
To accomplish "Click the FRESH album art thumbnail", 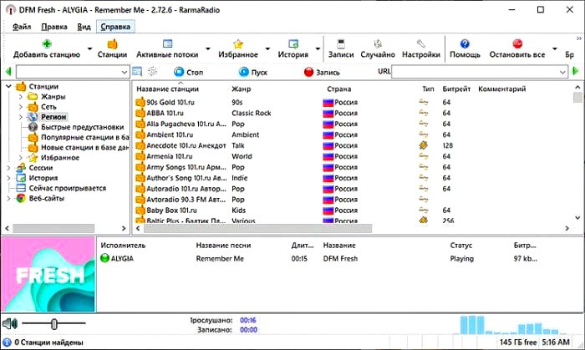I will tap(48, 274).
